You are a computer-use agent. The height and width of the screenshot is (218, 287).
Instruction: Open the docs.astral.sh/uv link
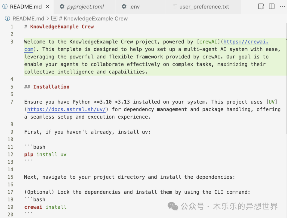coord(66,109)
